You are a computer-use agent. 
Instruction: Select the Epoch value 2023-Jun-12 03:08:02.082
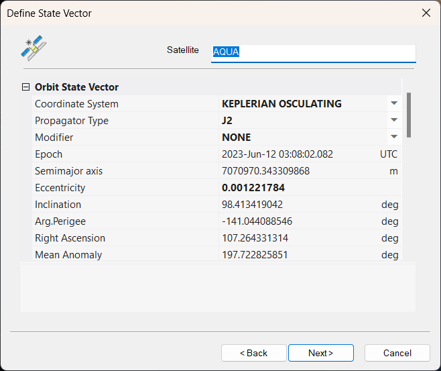pos(277,154)
